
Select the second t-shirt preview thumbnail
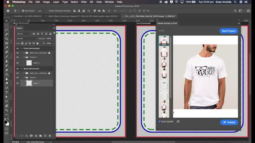point(164,52)
